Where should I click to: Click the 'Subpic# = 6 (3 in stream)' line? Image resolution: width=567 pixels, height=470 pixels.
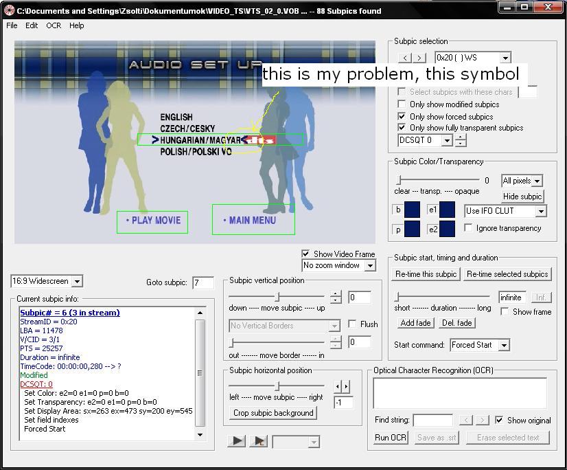70,313
